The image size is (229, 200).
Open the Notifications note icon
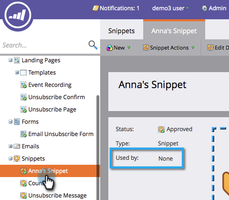[96, 8]
